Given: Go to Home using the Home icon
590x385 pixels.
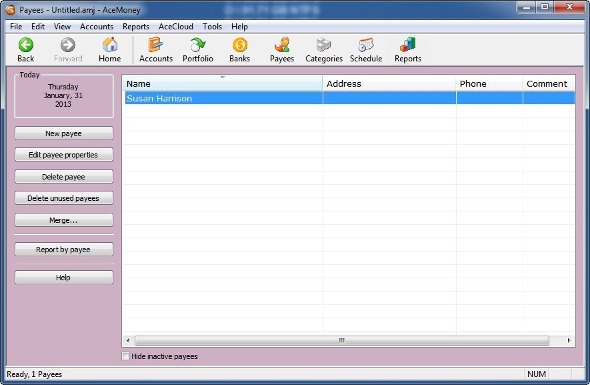Looking at the screenshot, I should point(110,49).
